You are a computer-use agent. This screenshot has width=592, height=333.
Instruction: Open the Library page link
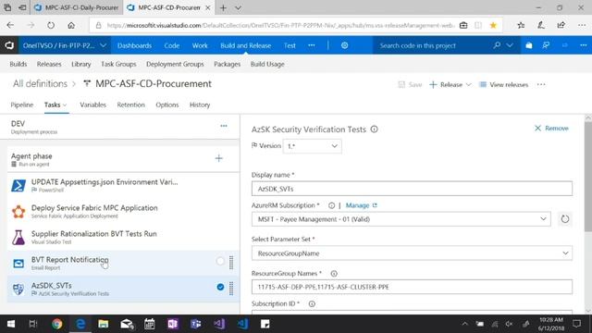click(x=81, y=64)
